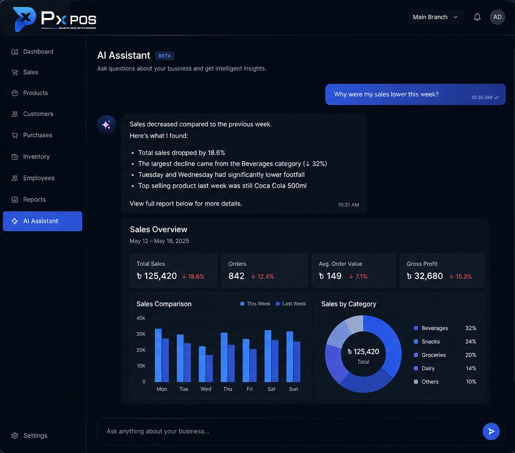This screenshot has width=515, height=453.
Task: Click the 18.6% decrease indicator
Action: click(x=193, y=276)
